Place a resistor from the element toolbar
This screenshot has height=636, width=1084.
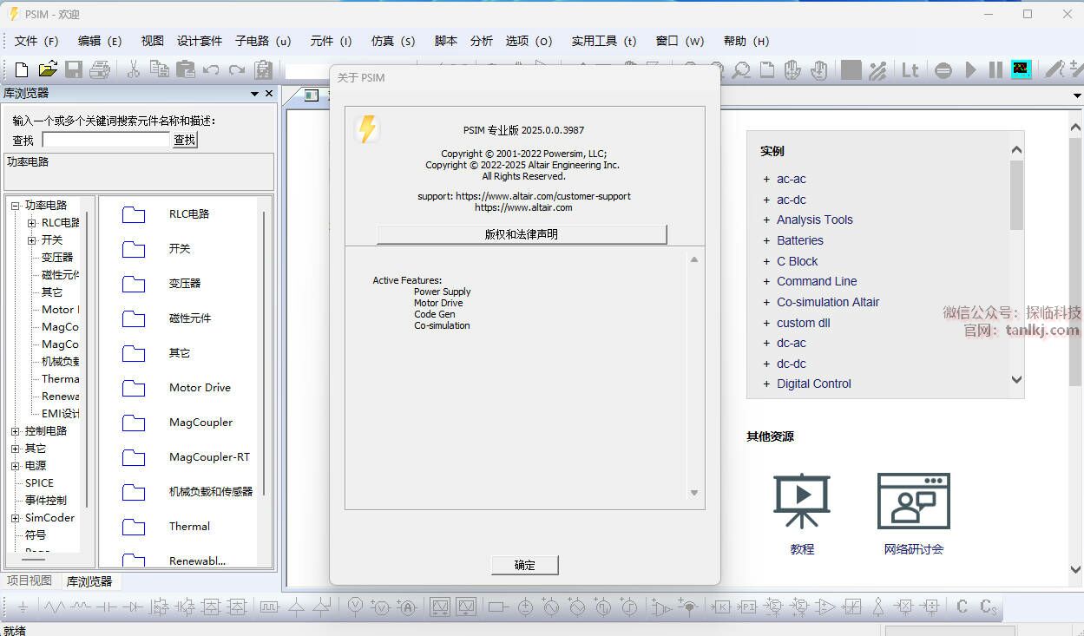pos(55,607)
